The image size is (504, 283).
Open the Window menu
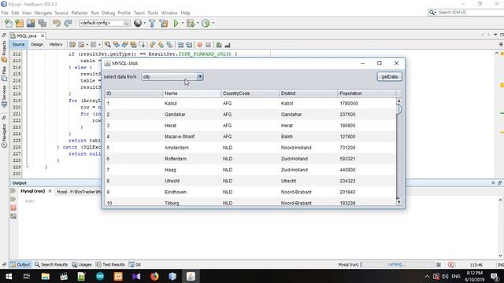[169, 13]
